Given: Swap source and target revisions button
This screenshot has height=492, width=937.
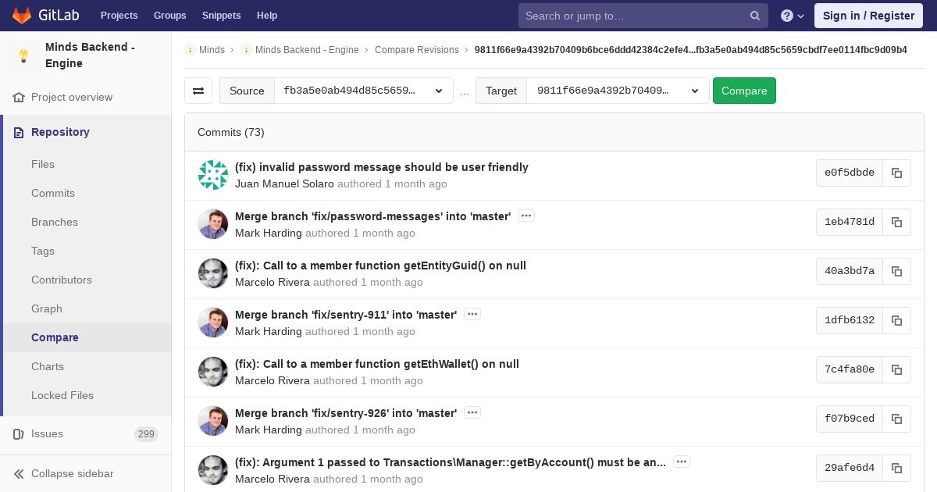Looking at the screenshot, I should [x=198, y=91].
